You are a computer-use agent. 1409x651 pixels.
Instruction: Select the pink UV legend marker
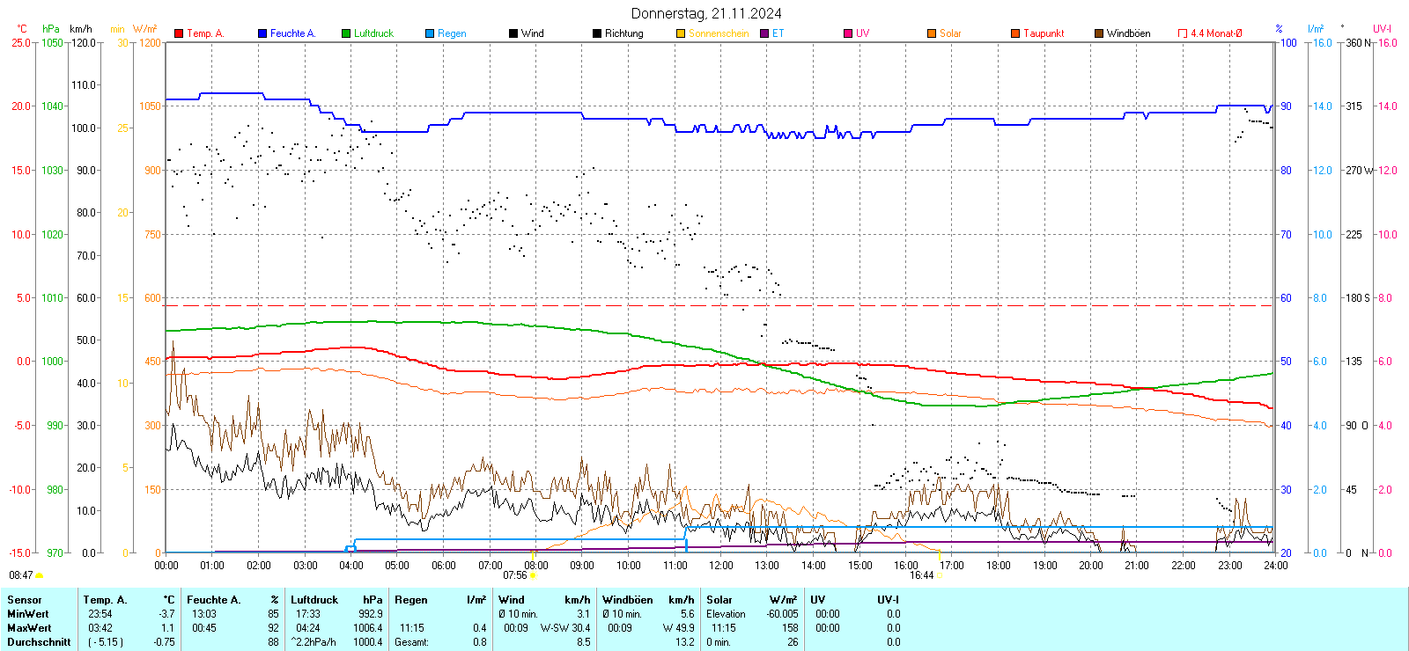tap(848, 33)
